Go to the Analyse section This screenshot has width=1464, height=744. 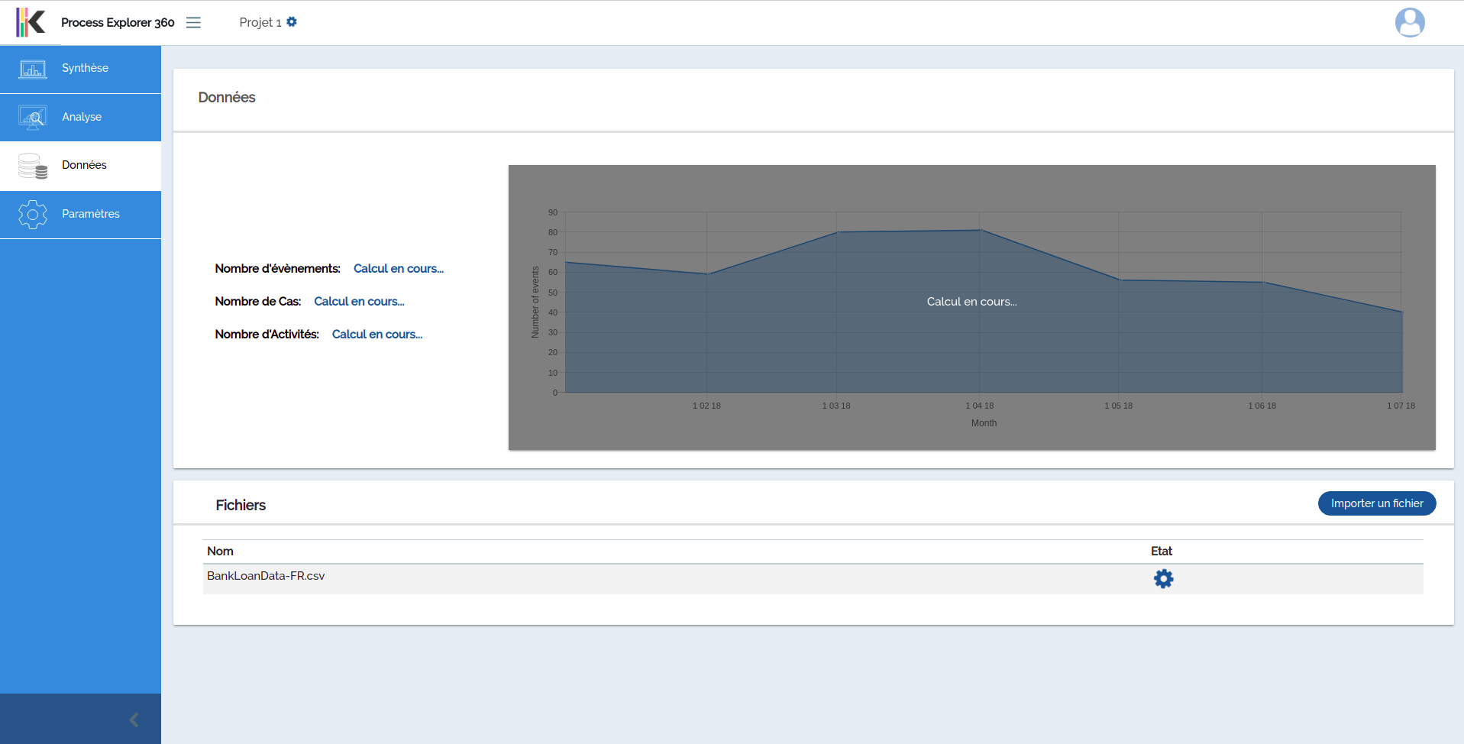(82, 117)
